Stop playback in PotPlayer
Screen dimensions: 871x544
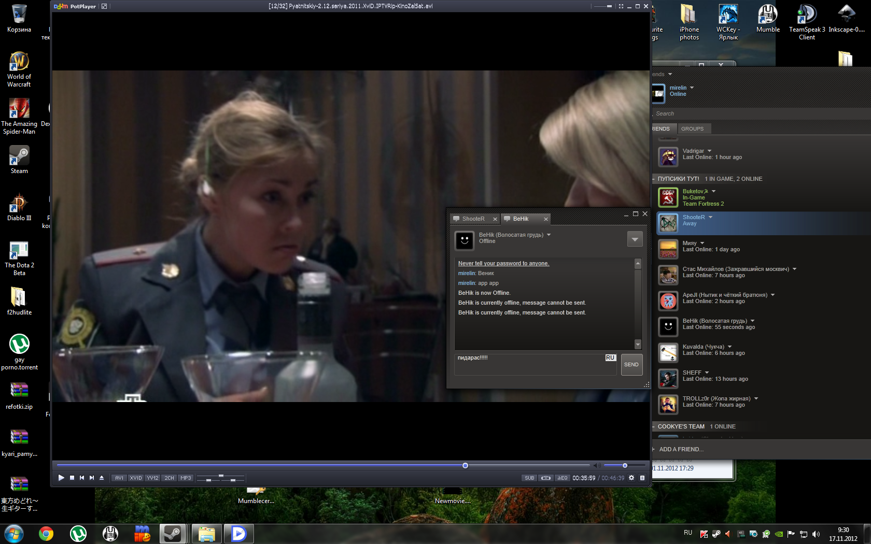72,478
